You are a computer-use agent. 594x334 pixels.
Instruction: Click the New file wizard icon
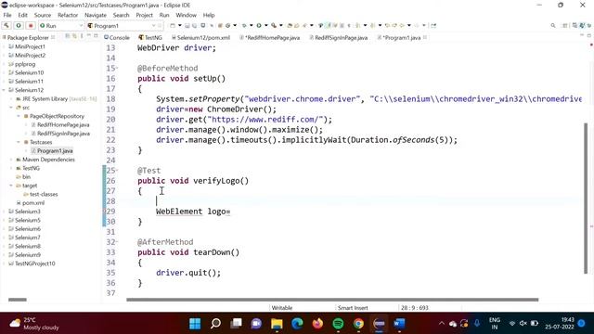pyautogui.click(x=173, y=25)
